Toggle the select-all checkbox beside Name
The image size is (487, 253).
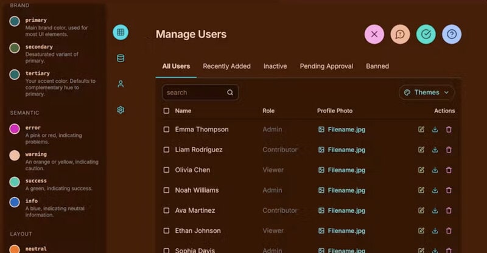(166, 111)
